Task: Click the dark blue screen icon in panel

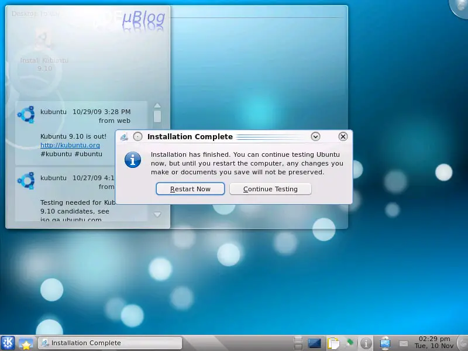Action: [314, 343]
